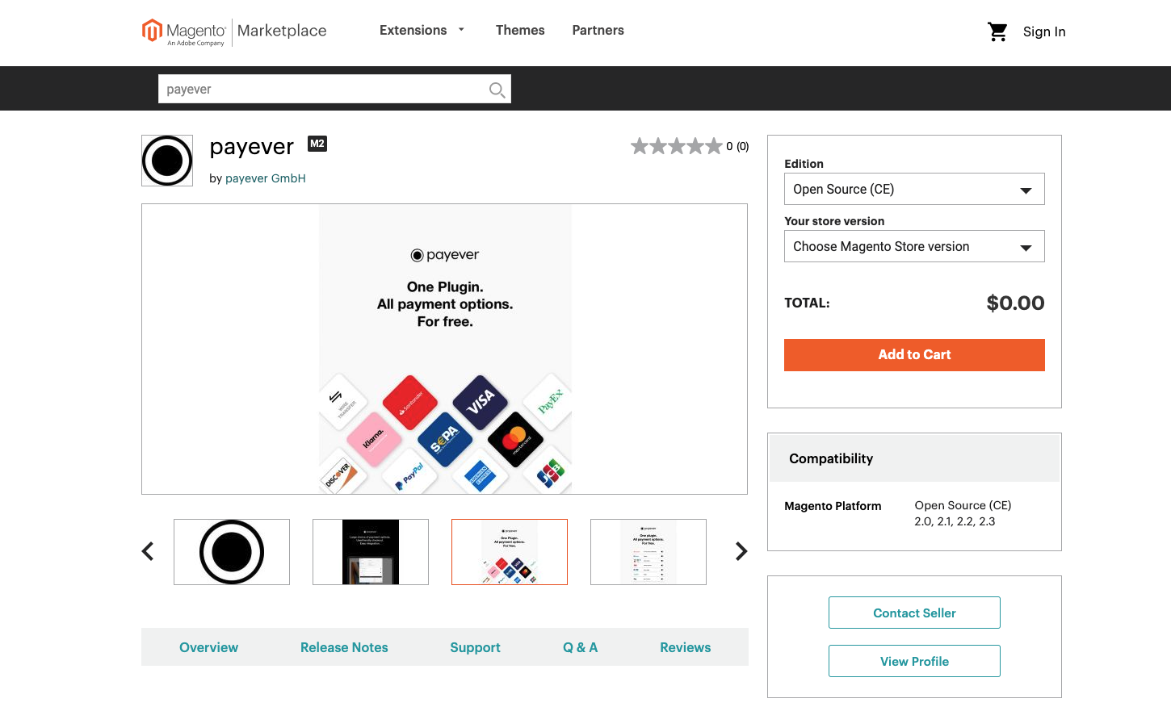Click the Magento Platform label

833,506
